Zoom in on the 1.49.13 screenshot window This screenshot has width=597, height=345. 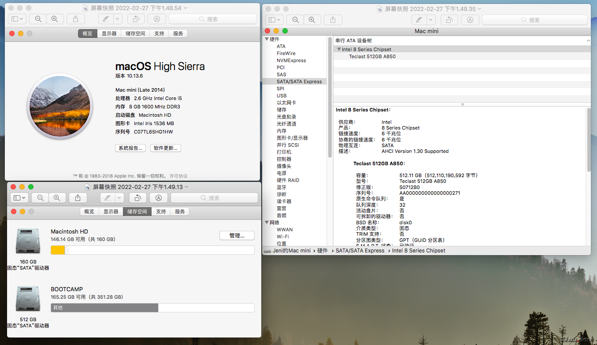click(57, 198)
